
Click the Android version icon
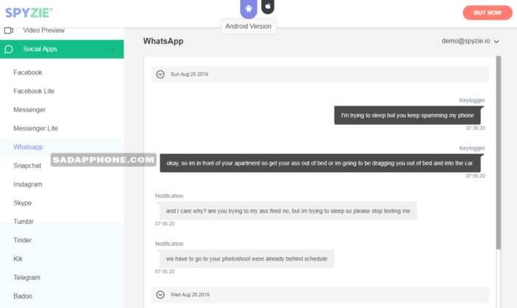[249, 7]
